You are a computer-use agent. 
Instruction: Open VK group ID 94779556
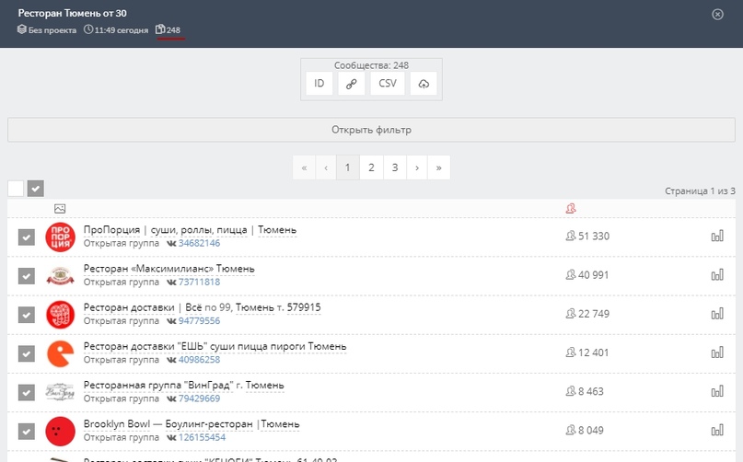click(199, 321)
